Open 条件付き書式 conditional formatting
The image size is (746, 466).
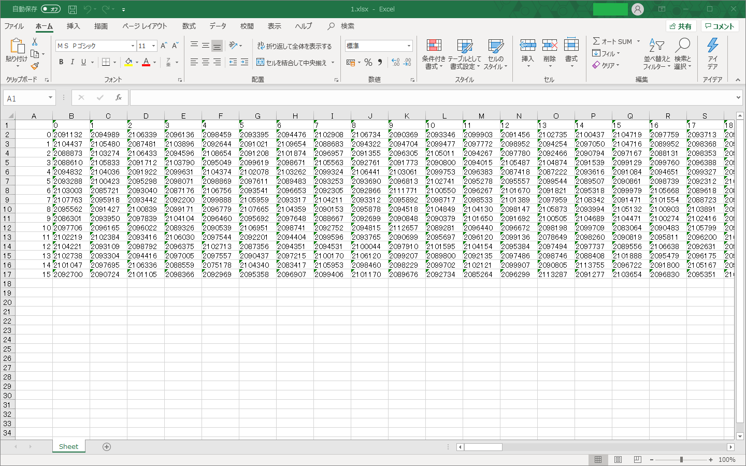(x=434, y=54)
